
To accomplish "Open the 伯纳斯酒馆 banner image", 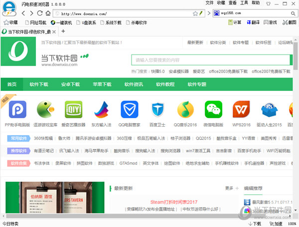I will 55,197.
